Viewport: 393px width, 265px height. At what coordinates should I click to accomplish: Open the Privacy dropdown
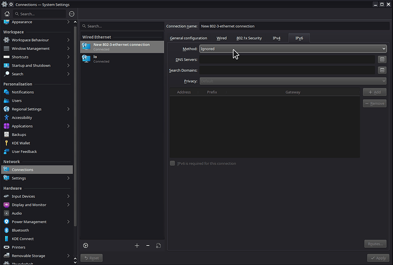(293, 81)
